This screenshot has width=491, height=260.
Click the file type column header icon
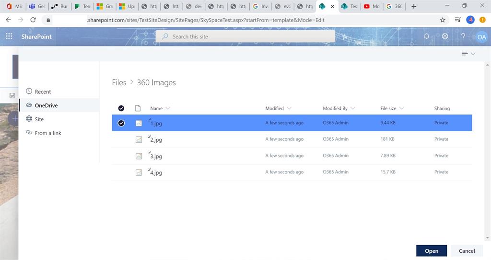(x=138, y=108)
